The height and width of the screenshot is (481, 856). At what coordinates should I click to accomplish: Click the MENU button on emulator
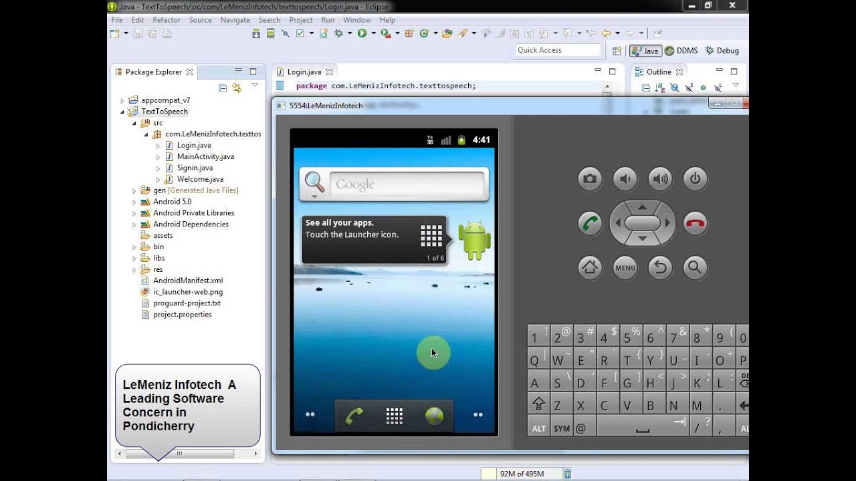[625, 268]
